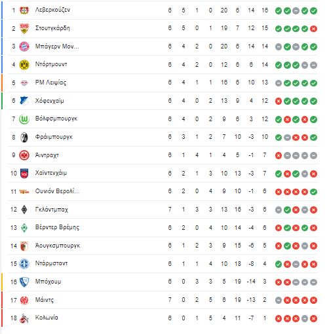Image resolution: width=329 pixels, height=334 pixels.
Task: Click Hoffenheim's first red loss indicator
Action: point(279,101)
